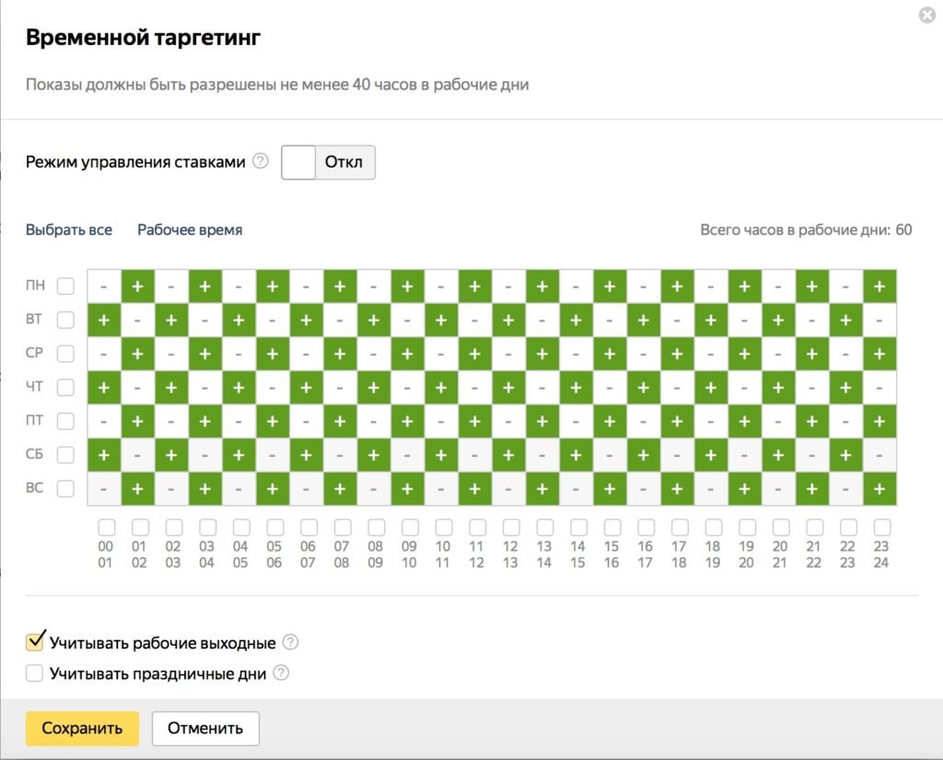
Task: Select the Рабочее время preset
Action: click(189, 228)
